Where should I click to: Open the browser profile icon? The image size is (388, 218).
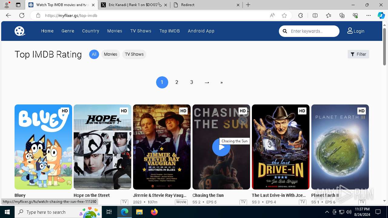point(7,5)
